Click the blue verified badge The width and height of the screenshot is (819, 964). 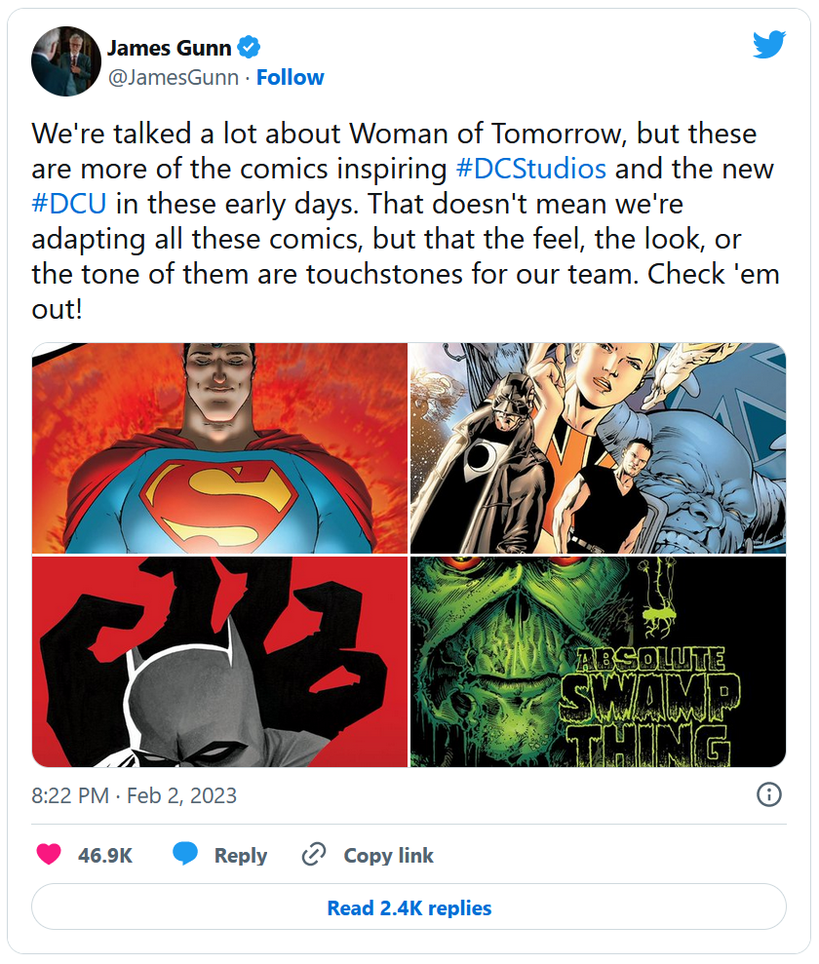(251, 48)
